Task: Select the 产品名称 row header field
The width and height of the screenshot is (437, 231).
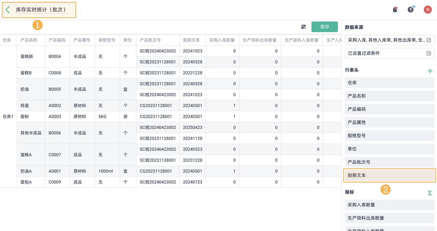Action: tap(389, 96)
